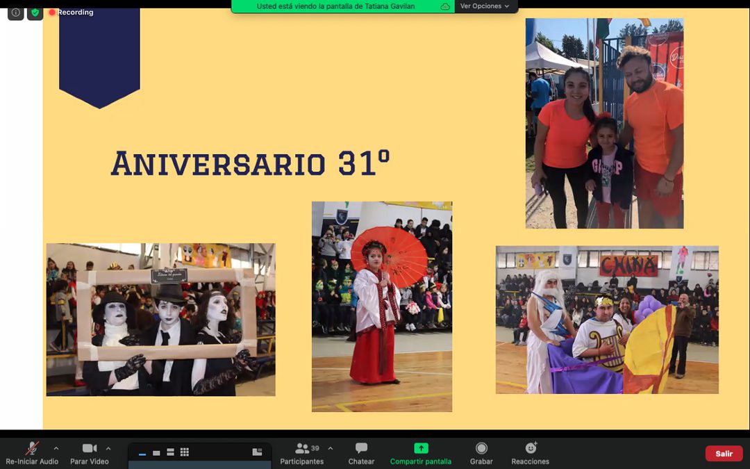Click the green encryption shield icon
Image resolution: width=750 pixels, height=469 pixels.
tap(35, 13)
